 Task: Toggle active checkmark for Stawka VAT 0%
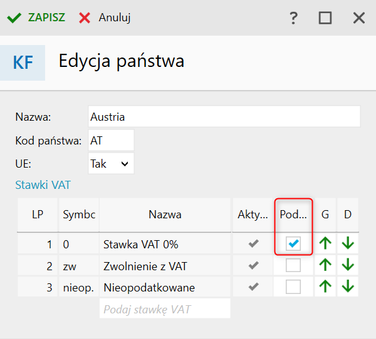253,245
